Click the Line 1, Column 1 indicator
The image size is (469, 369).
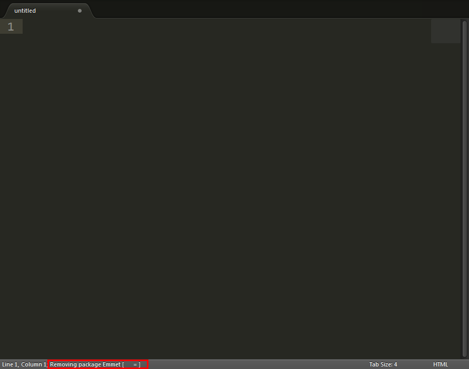click(x=24, y=364)
